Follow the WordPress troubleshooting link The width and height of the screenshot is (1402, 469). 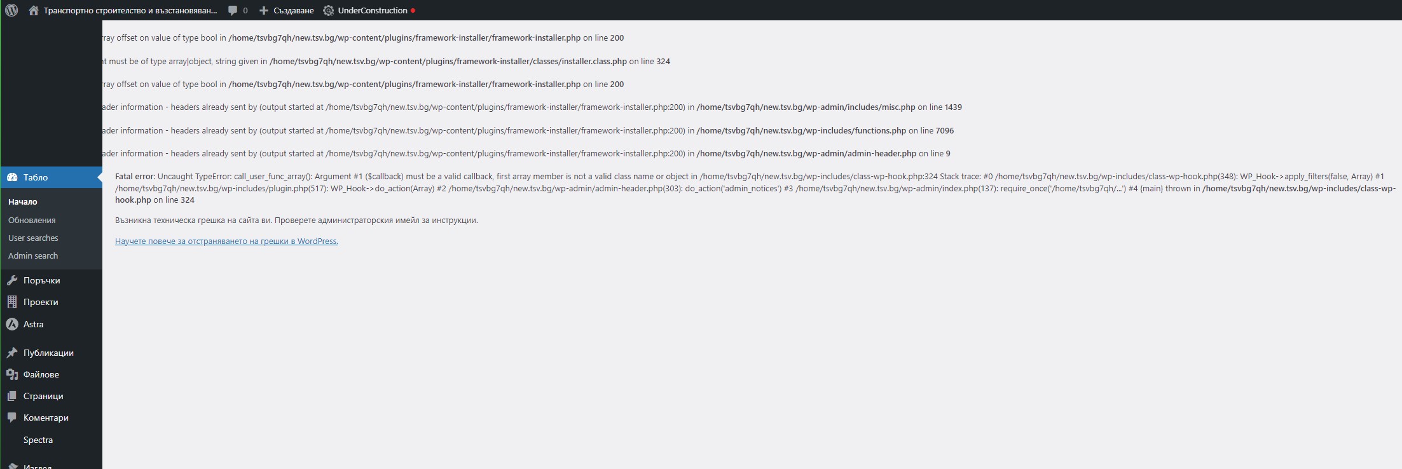[226, 241]
